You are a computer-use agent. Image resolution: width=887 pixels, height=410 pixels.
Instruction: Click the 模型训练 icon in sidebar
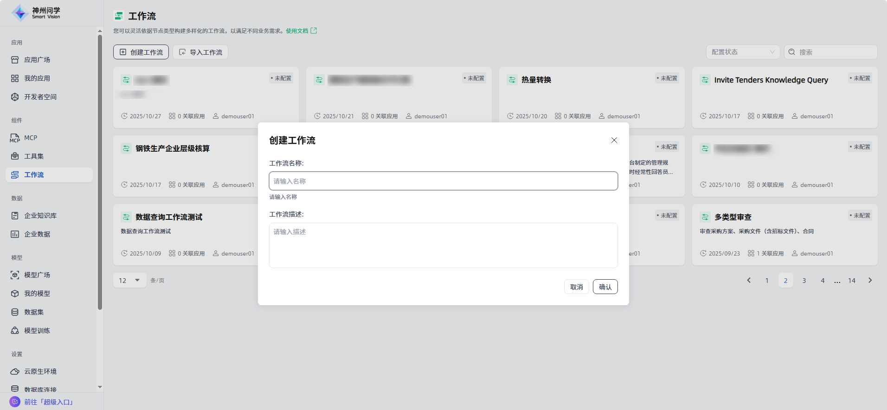click(x=15, y=331)
